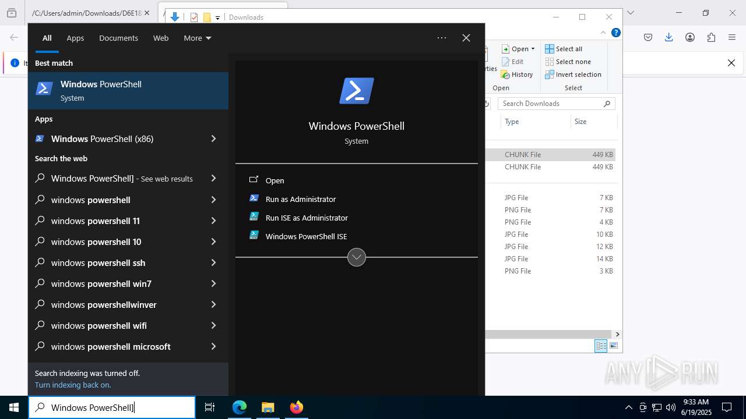
Task: Click Invert selection in Explorer ribbon
Action: (573, 74)
